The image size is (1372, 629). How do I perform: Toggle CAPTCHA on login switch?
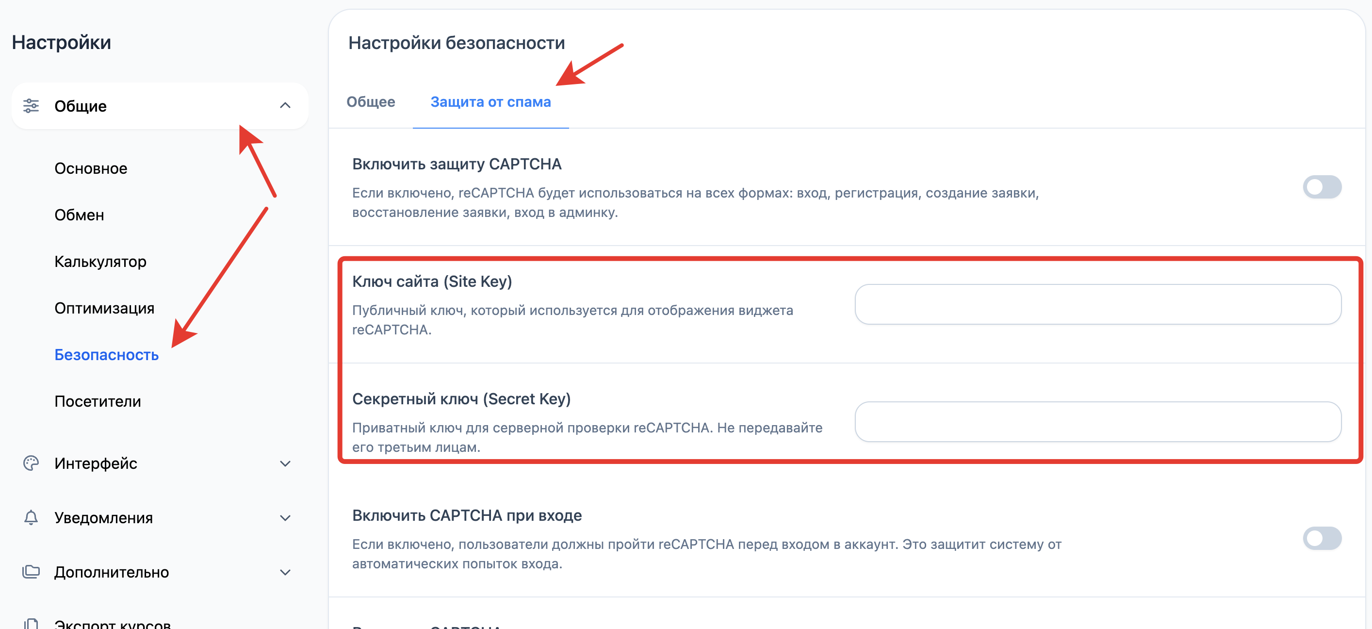point(1322,538)
